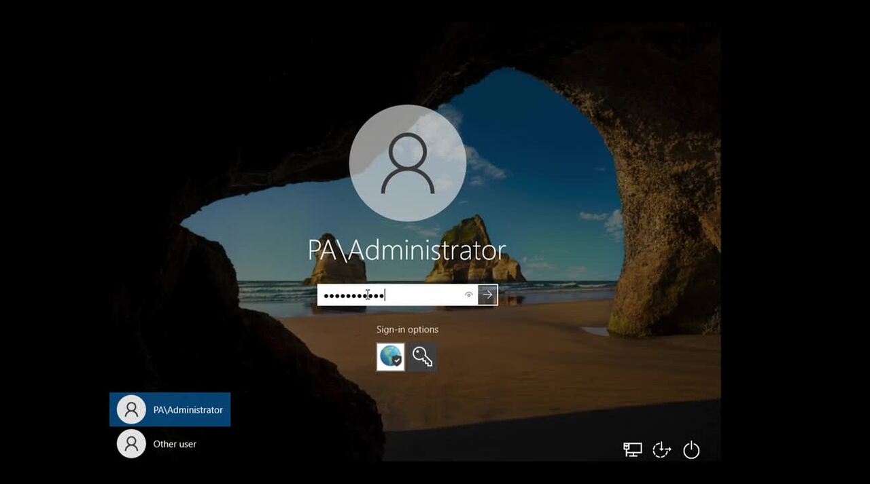The height and width of the screenshot is (484, 870).
Task: Click the Sign-in options label
Action: [x=407, y=329]
